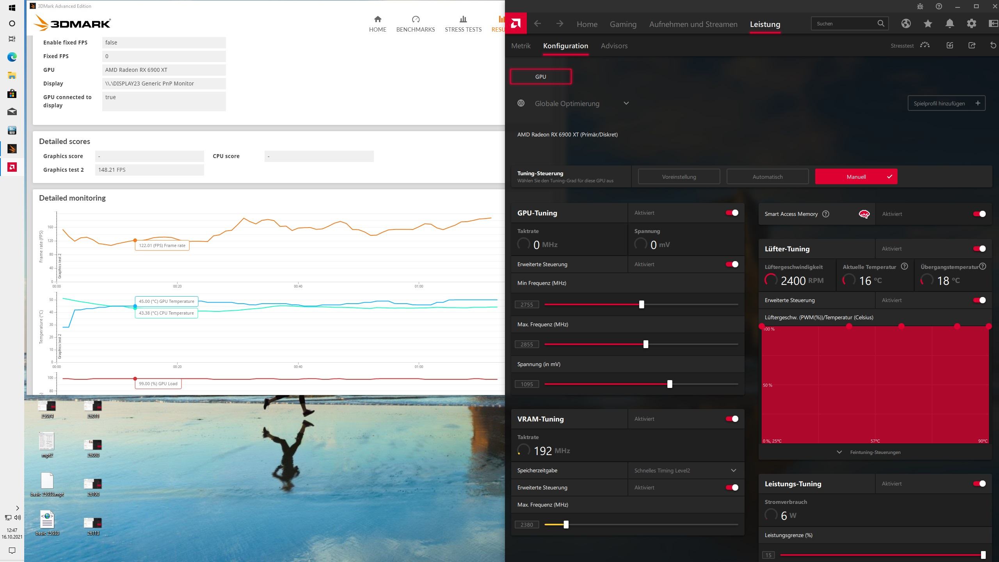Open BENCHMARKS in 3DMark navigation
This screenshot has width=999, height=562.
[x=415, y=24]
